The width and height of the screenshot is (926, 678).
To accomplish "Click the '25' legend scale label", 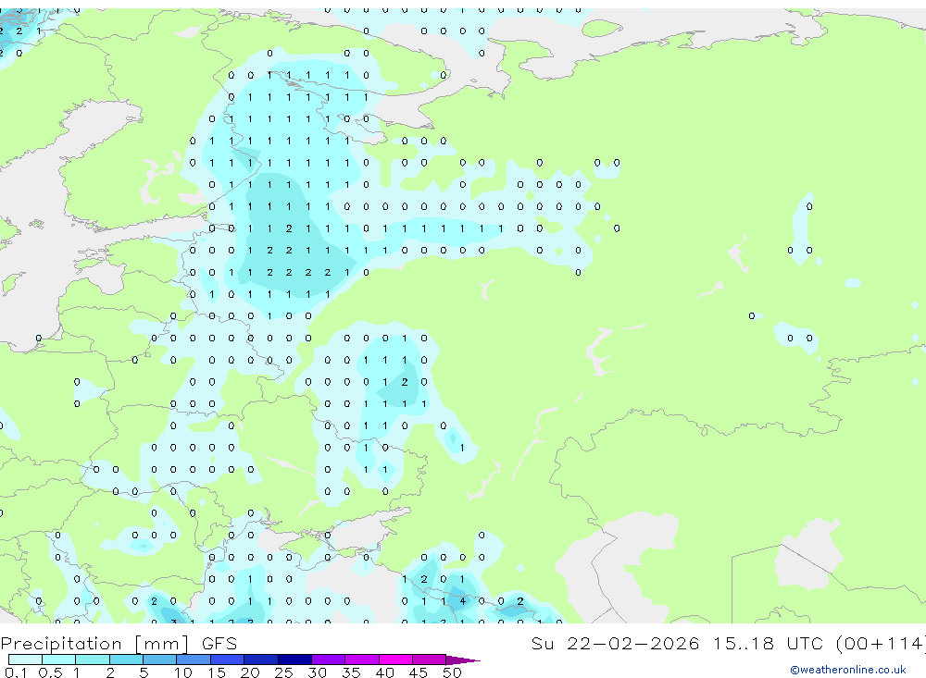I will (283, 672).
